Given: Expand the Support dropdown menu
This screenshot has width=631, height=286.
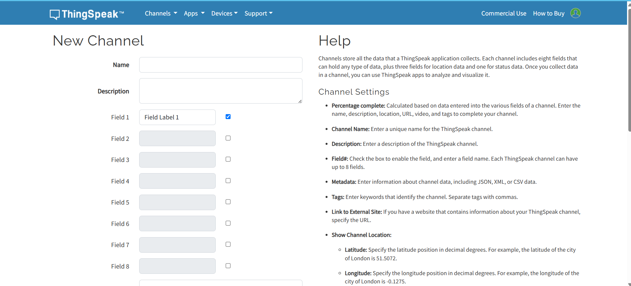Looking at the screenshot, I should 259,14.
